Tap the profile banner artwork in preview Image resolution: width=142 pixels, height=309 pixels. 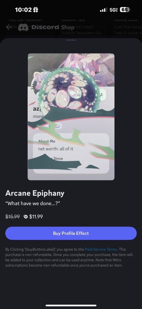tap(71, 70)
